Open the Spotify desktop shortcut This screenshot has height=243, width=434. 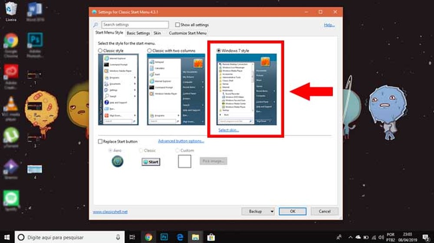pyautogui.click(x=11, y=201)
